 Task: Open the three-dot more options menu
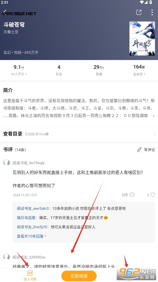click(152, 12)
